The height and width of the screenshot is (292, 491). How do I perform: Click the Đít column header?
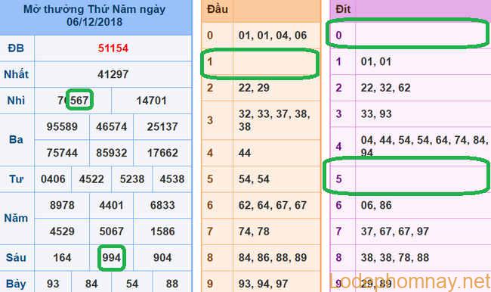[x=343, y=9]
